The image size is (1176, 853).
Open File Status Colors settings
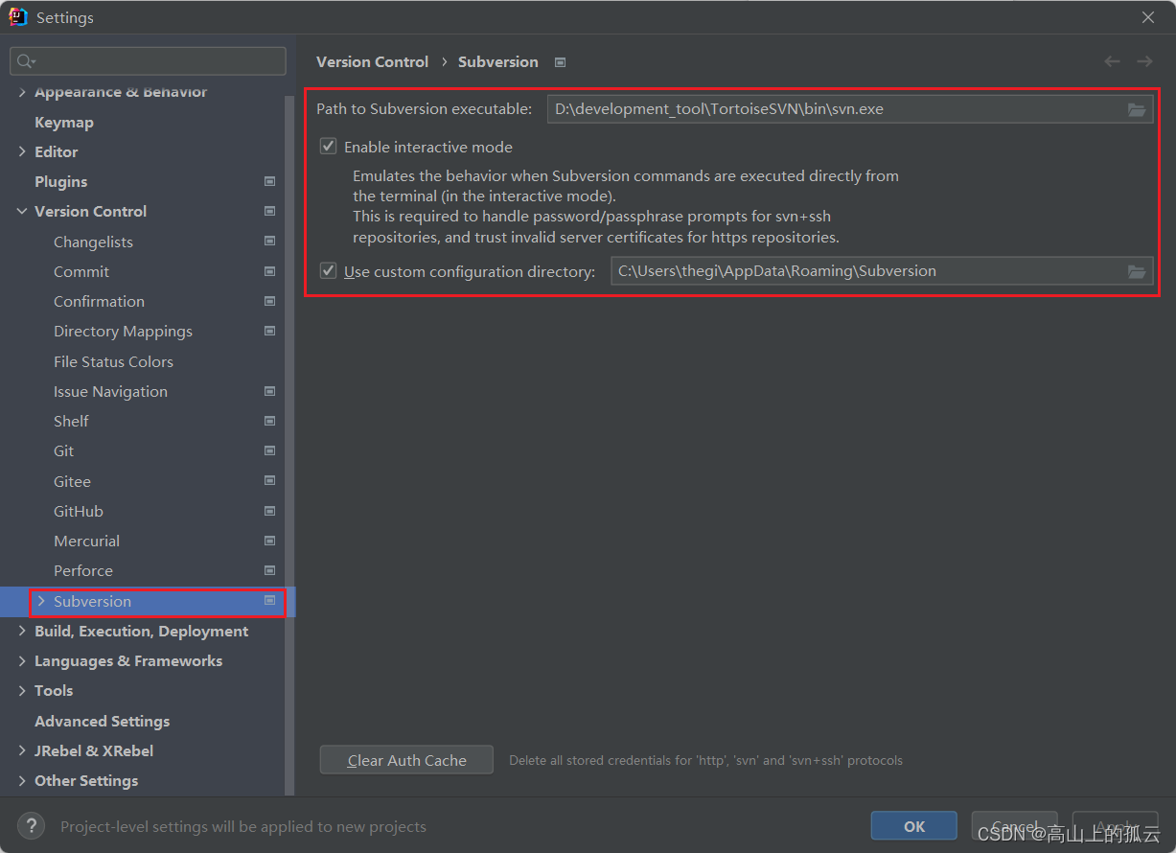(x=113, y=361)
